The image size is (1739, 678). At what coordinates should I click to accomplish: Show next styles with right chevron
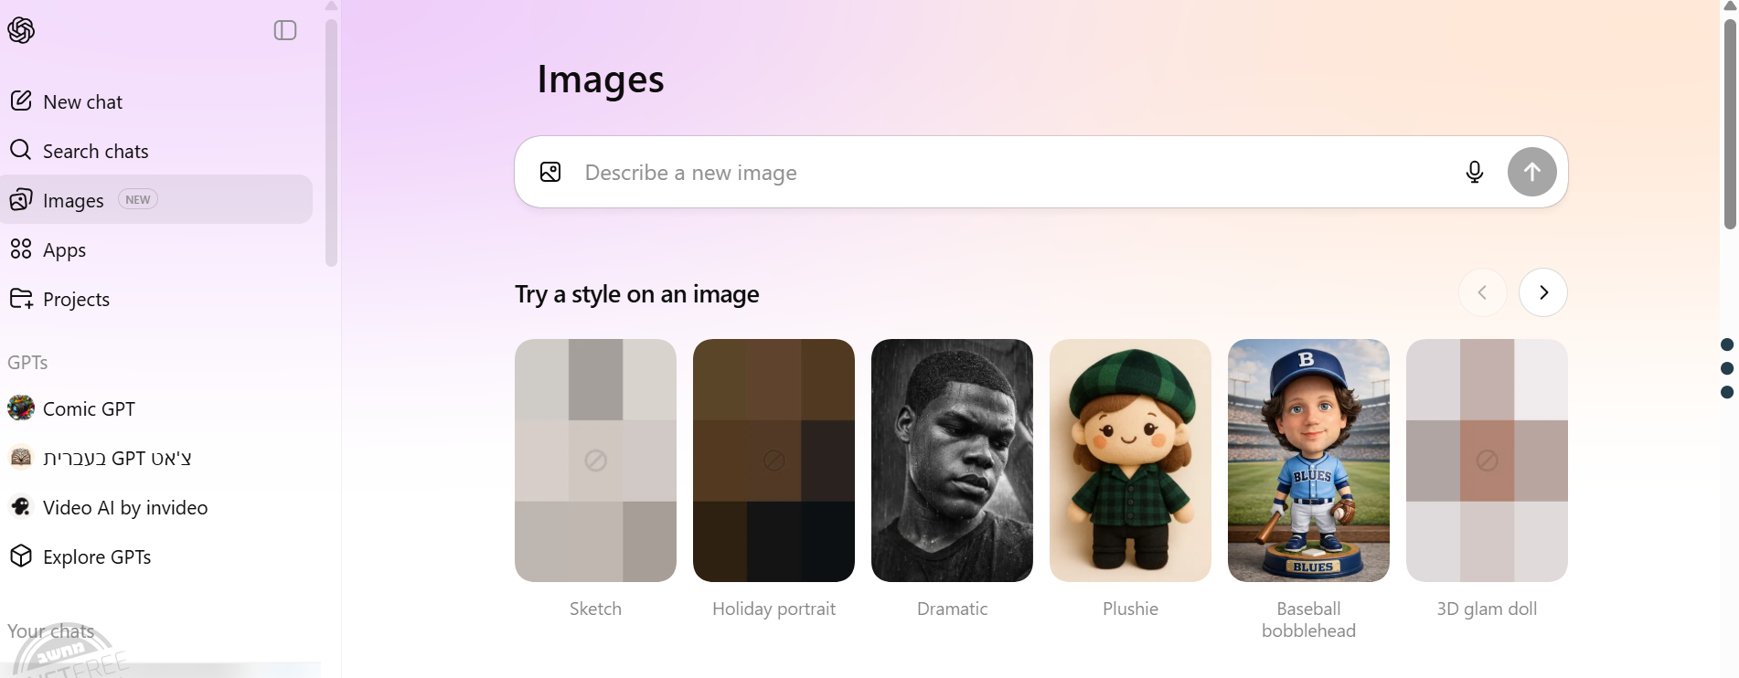tap(1542, 292)
